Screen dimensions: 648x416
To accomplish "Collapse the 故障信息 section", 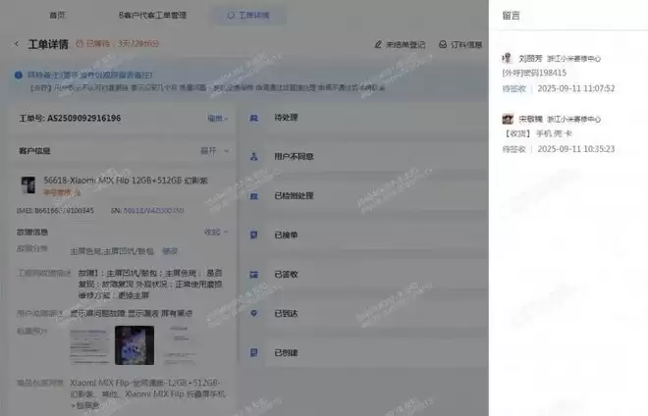I will (x=213, y=233).
